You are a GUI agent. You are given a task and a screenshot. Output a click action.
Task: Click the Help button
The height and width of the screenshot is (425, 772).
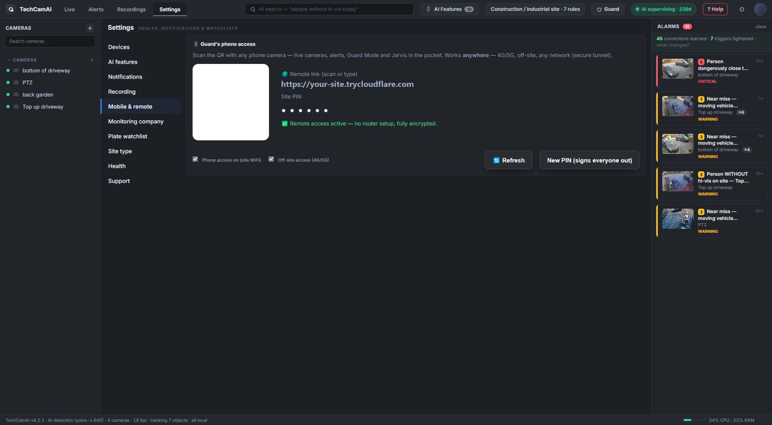[715, 9]
